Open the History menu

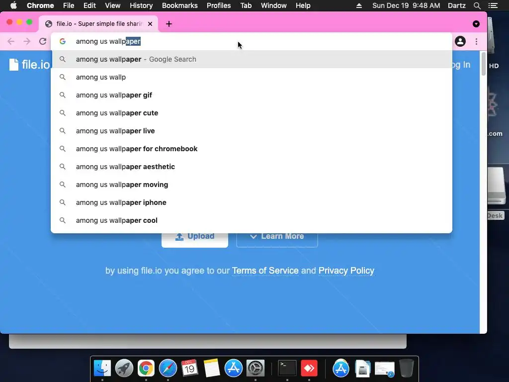(141, 5)
